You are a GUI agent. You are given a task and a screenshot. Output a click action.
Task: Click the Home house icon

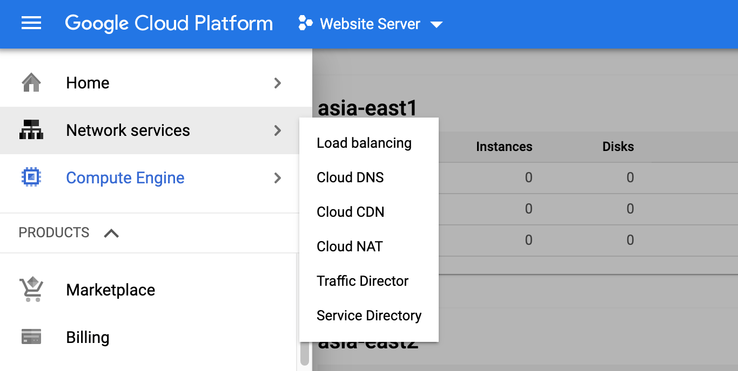[31, 83]
